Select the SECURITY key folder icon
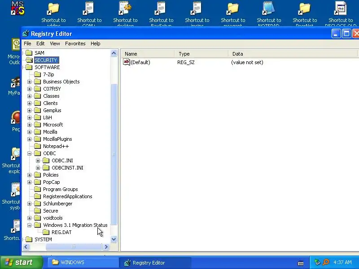The height and width of the screenshot is (269, 359). pyautogui.click(x=29, y=60)
